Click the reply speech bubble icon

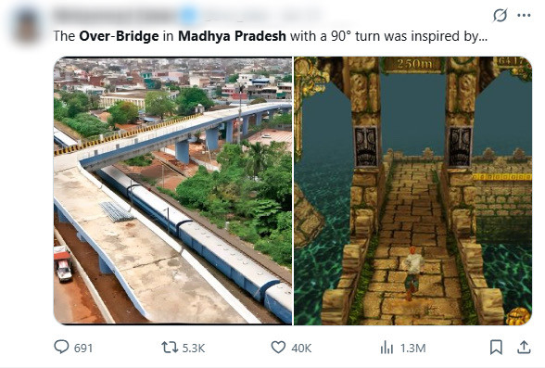click(x=61, y=347)
